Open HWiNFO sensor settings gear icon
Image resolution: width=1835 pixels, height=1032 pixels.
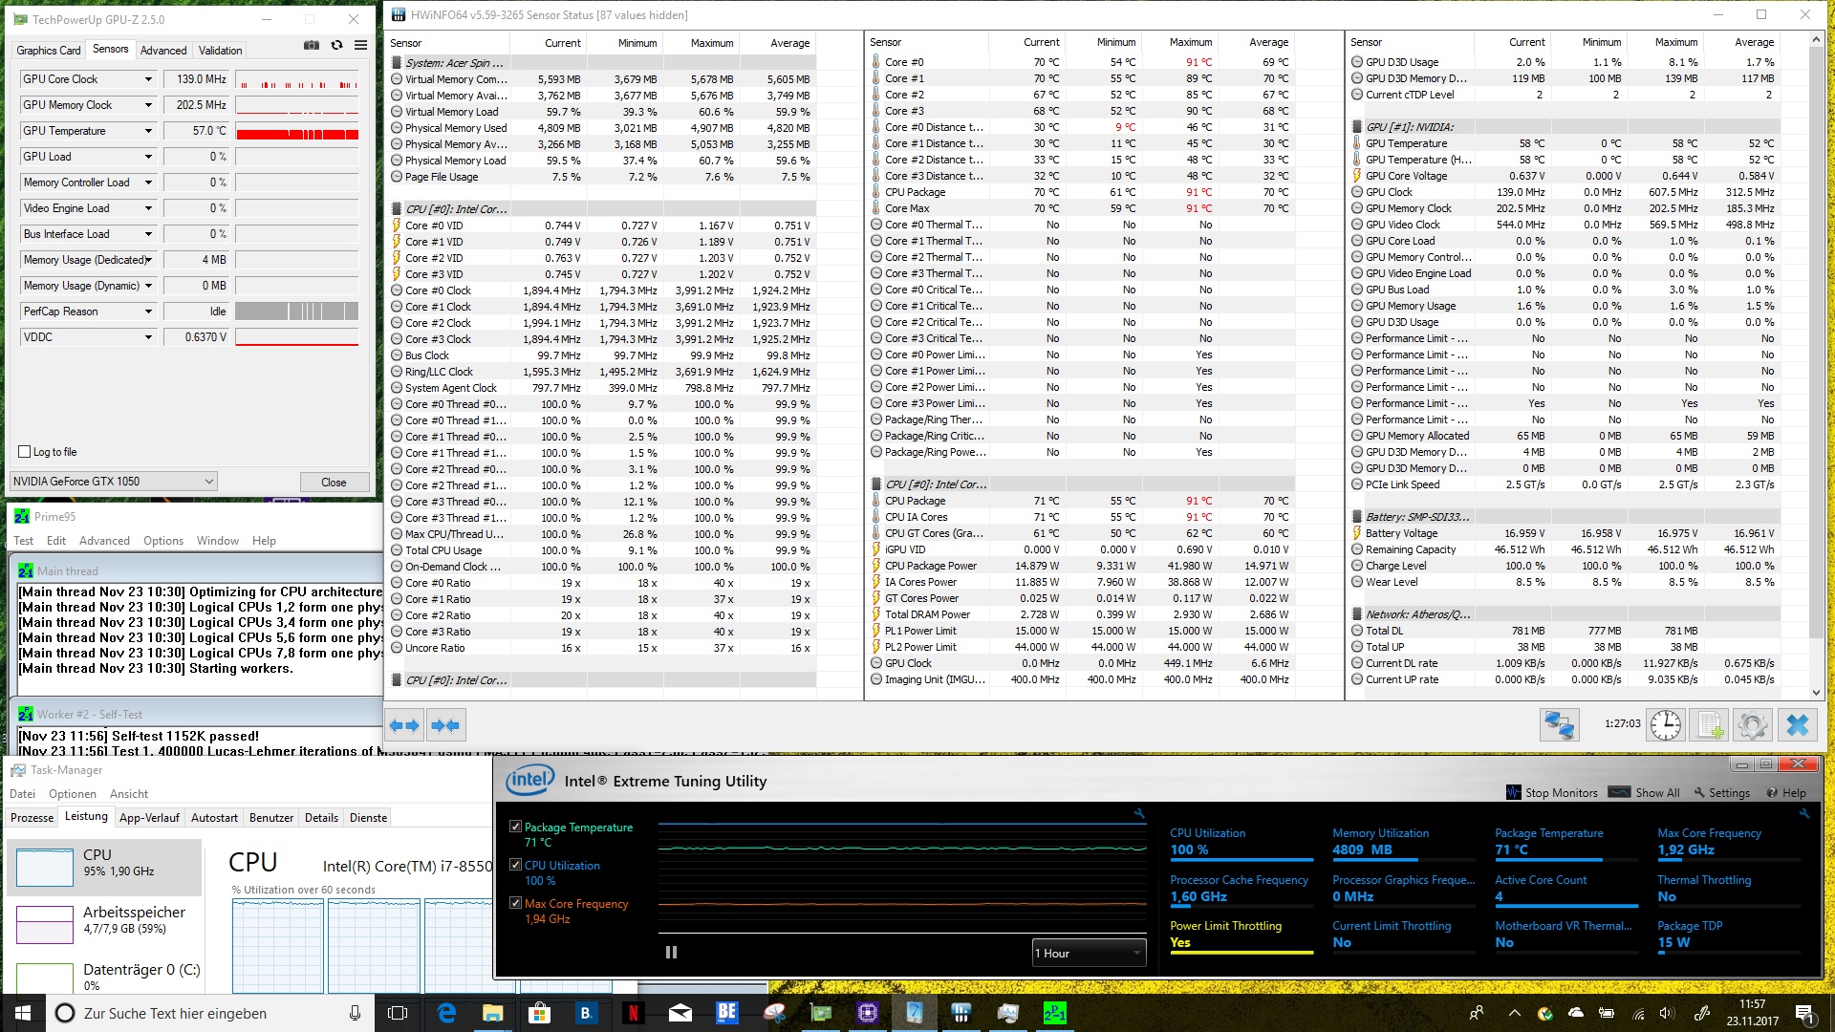[1753, 725]
